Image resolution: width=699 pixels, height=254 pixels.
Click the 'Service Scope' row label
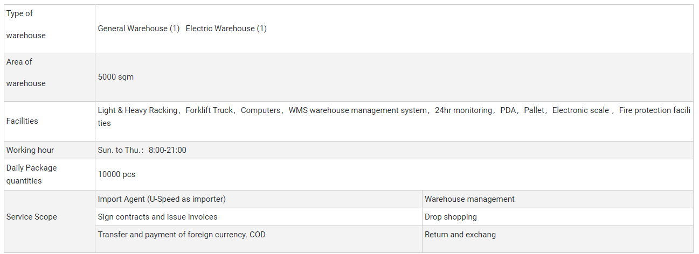click(31, 217)
